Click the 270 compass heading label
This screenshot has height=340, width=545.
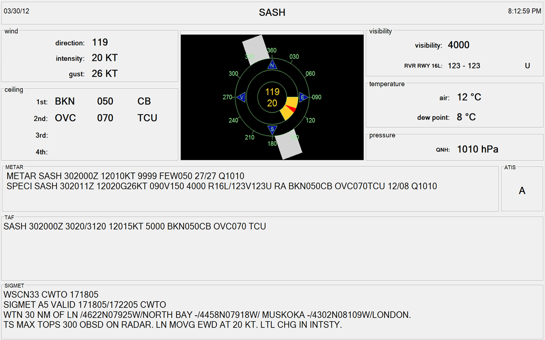(x=227, y=97)
